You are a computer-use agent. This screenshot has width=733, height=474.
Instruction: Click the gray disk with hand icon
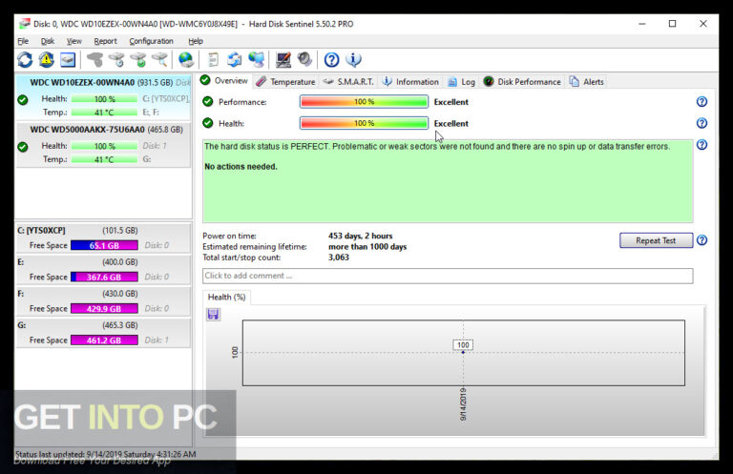[x=94, y=60]
